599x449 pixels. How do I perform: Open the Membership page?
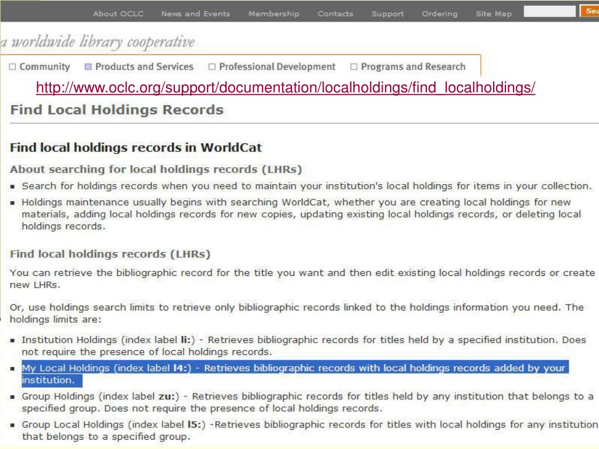pos(274,14)
